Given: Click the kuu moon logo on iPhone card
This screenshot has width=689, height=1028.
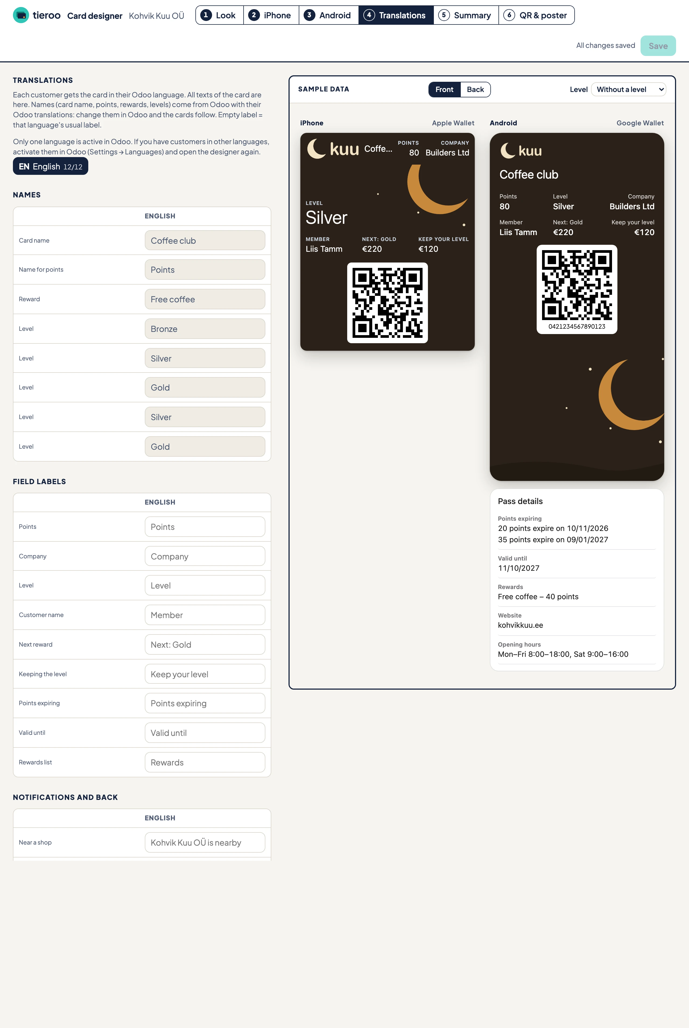Looking at the screenshot, I should click(x=333, y=149).
